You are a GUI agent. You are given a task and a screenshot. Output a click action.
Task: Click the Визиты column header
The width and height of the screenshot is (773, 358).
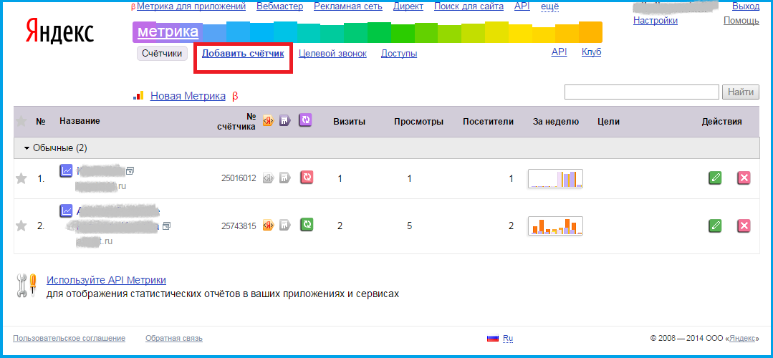click(349, 122)
